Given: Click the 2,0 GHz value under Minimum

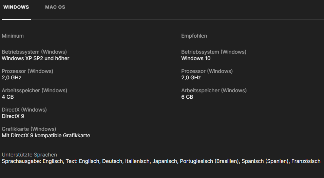Looking at the screenshot, I should (11, 77).
